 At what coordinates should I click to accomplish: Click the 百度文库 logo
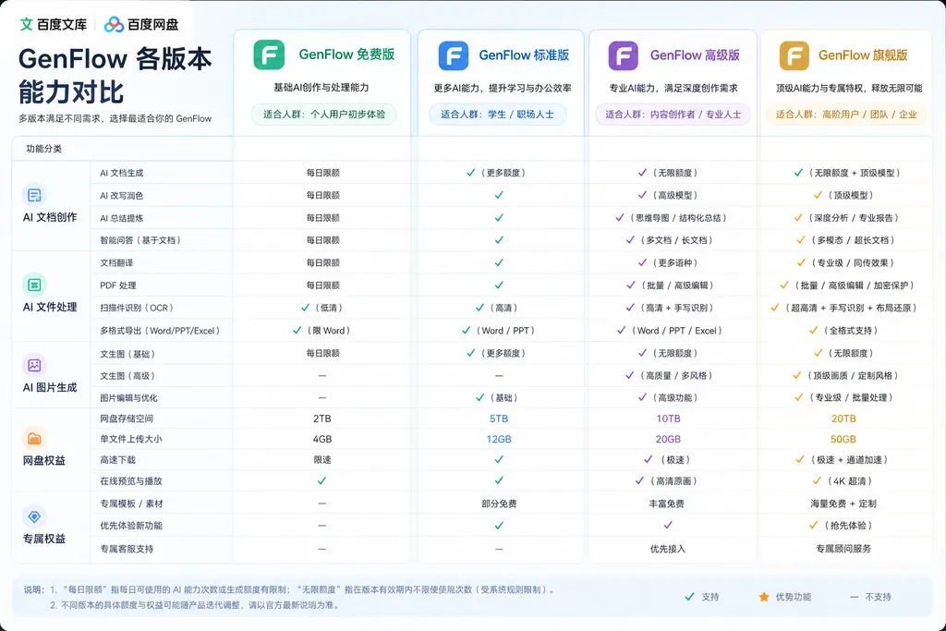pyautogui.click(x=53, y=24)
